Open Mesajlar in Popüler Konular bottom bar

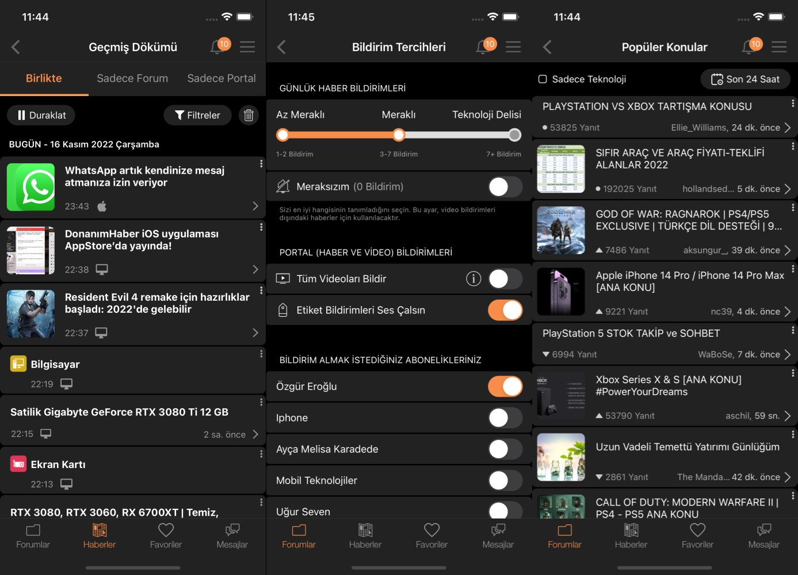click(x=764, y=535)
